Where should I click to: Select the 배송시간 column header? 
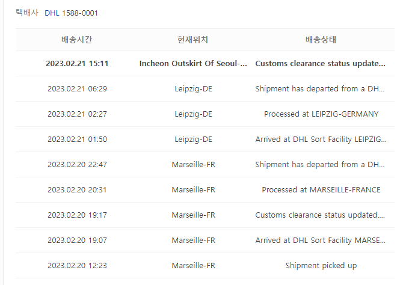pos(76,40)
